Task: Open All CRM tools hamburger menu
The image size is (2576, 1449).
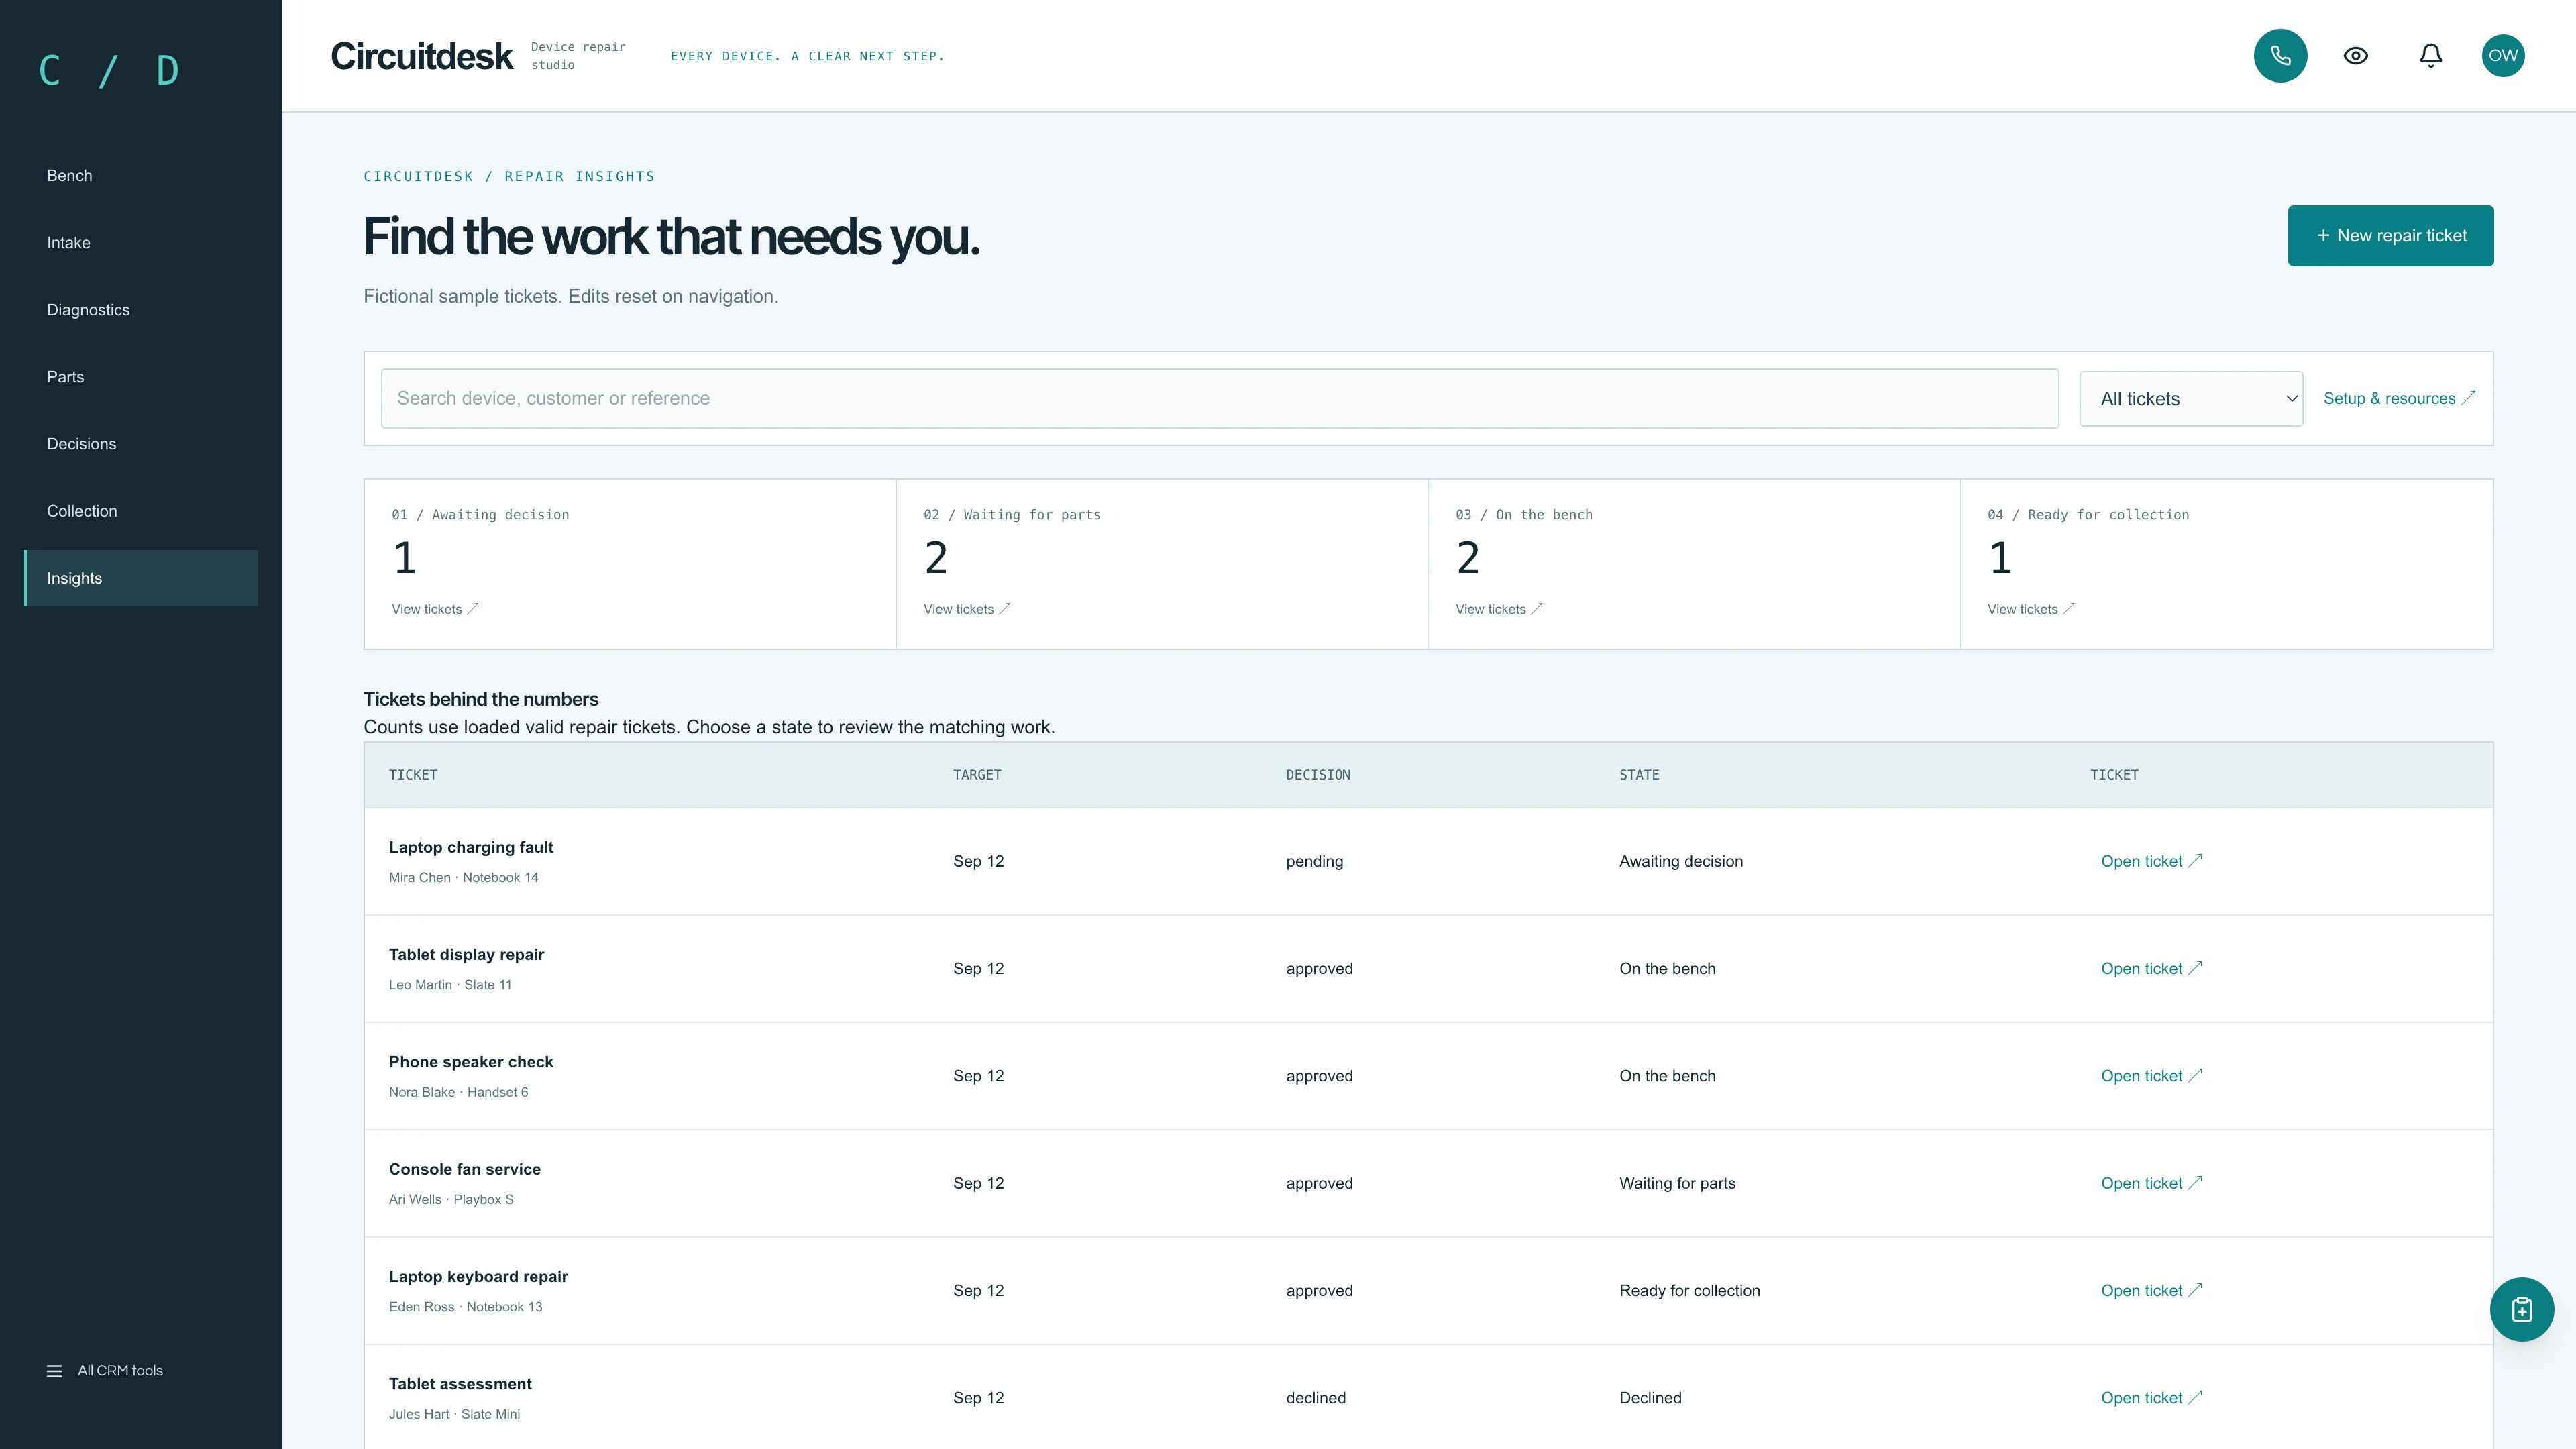Action: (105, 1370)
